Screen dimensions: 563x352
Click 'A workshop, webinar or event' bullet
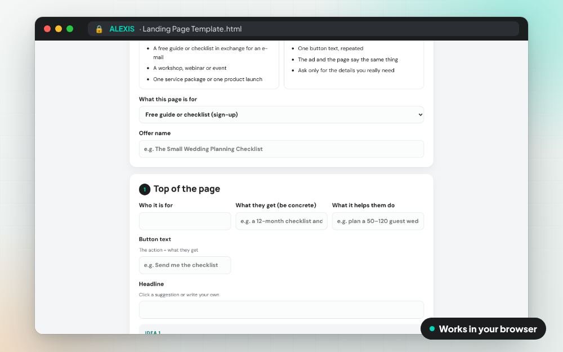click(190, 68)
